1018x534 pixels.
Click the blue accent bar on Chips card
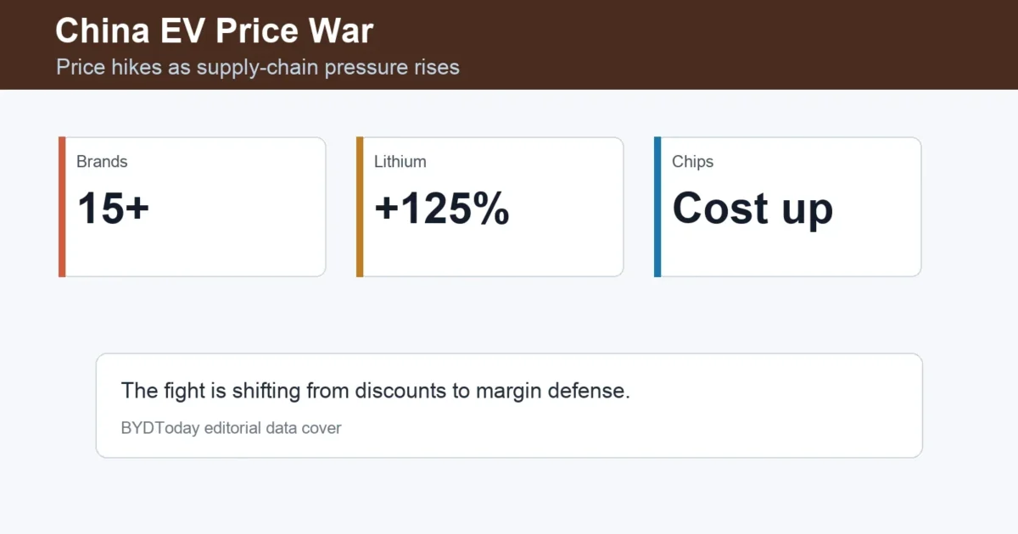[x=657, y=207]
